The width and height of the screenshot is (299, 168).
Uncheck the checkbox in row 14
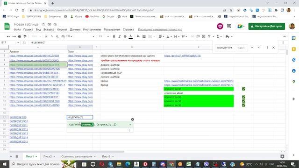(243, 105)
